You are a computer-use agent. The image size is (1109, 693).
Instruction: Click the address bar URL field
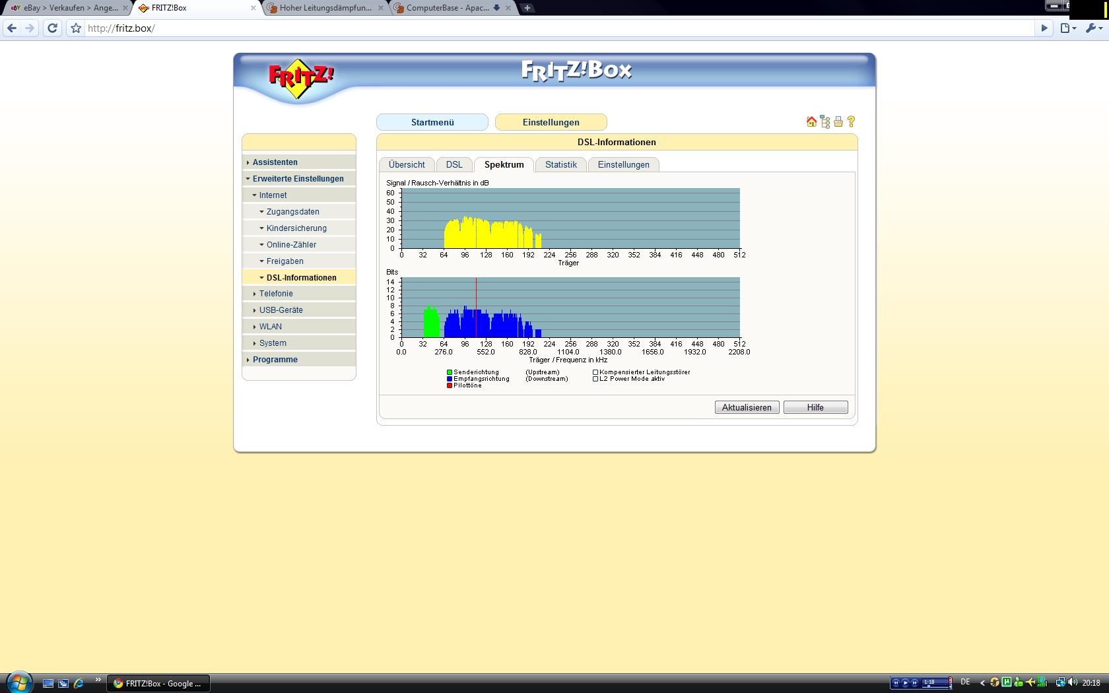[559, 28]
